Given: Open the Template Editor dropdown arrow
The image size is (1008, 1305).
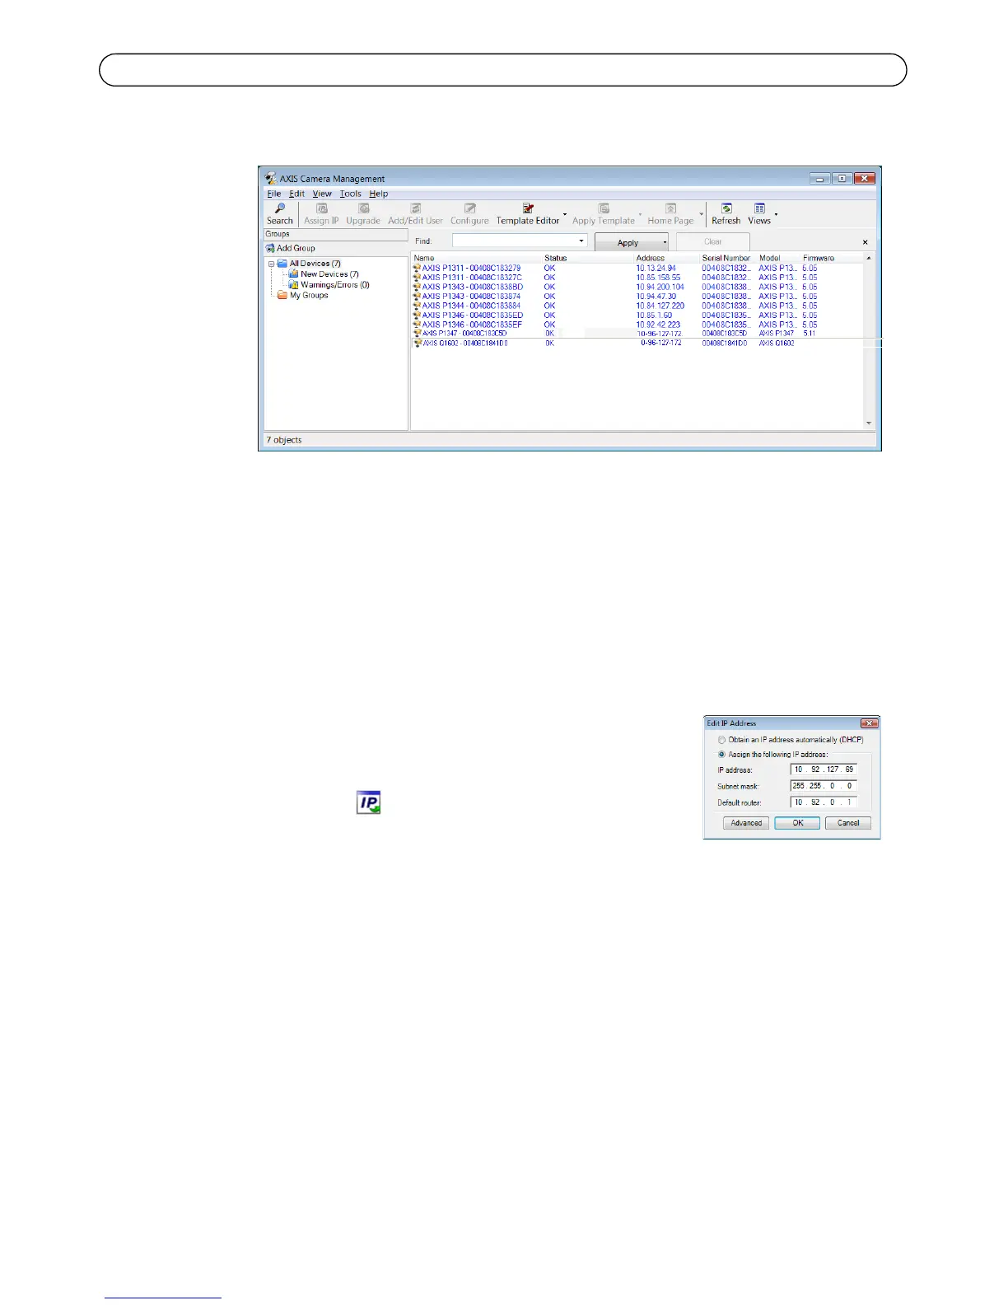Looking at the screenshot, I should (565, 214).
